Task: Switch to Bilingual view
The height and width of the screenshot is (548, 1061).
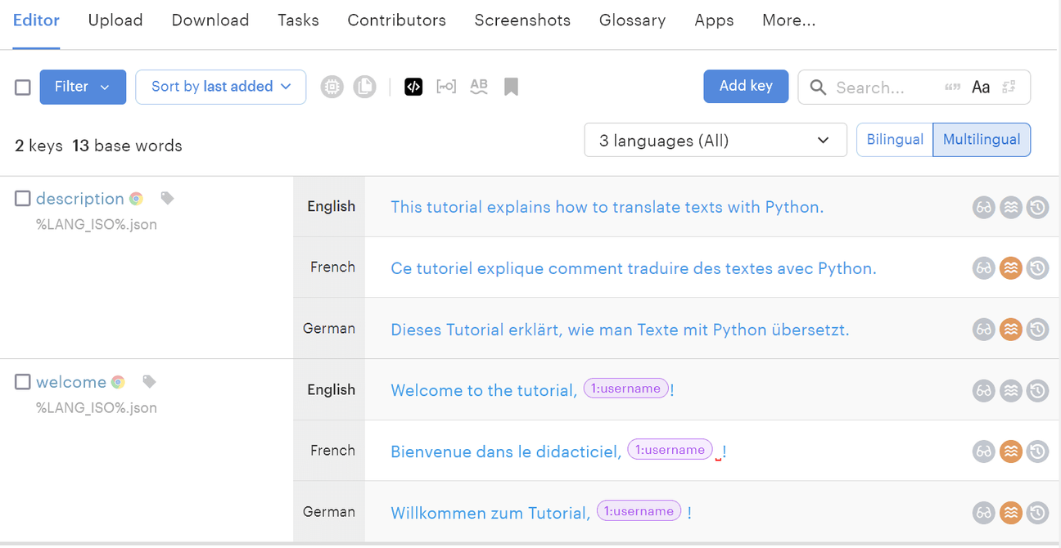Action: pyautogui.click(x=894, y=139)
